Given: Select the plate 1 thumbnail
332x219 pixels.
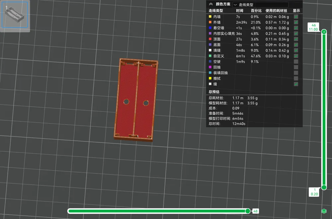Looking at the screenshot, I should [15, 15].
